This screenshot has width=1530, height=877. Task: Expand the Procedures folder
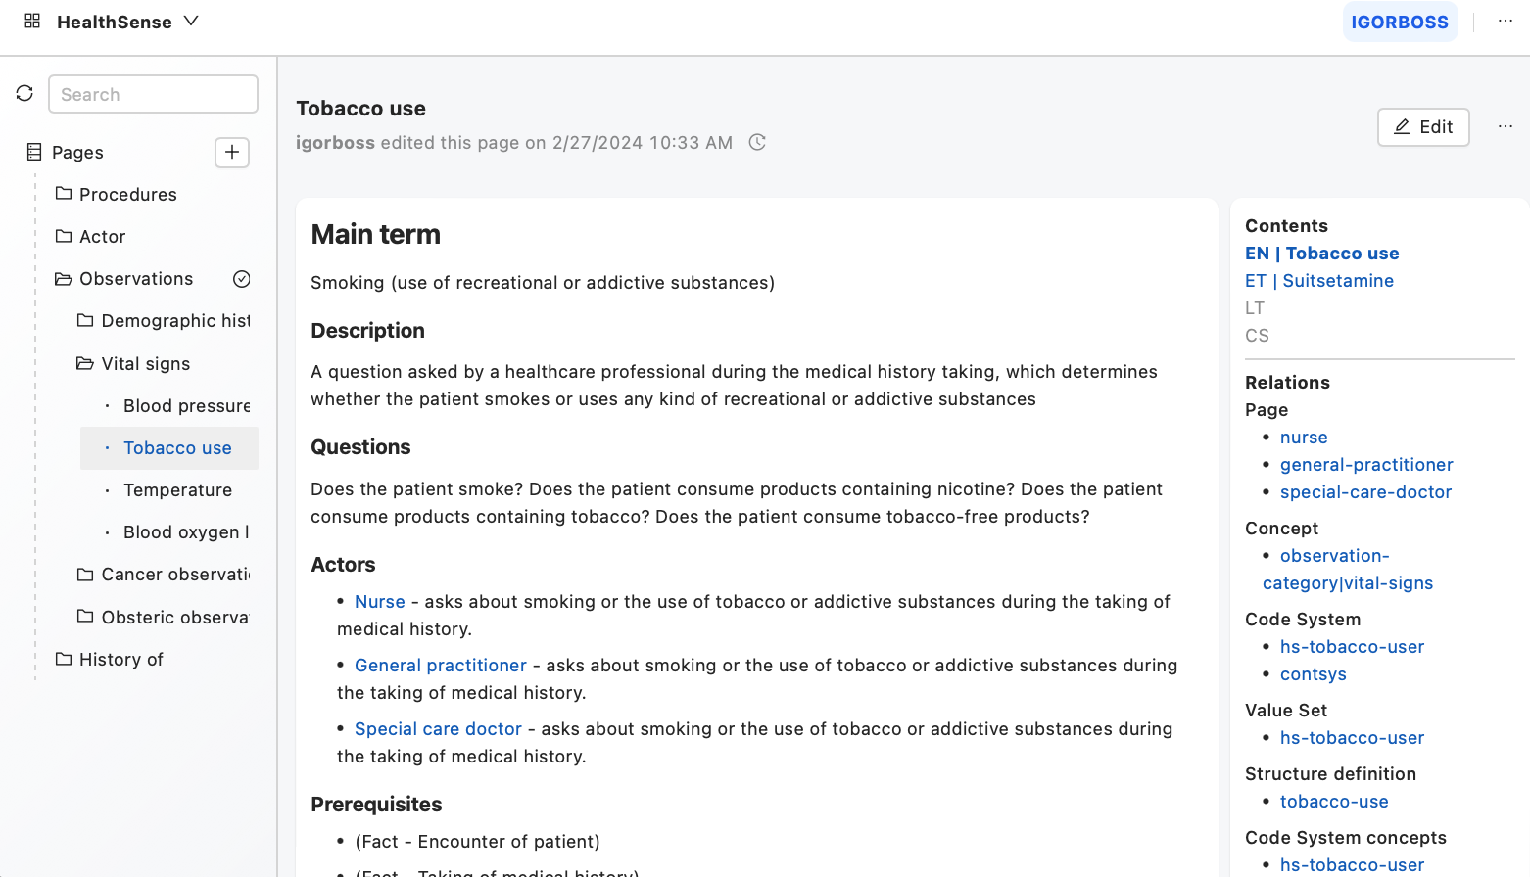click(x=64, y=194)
